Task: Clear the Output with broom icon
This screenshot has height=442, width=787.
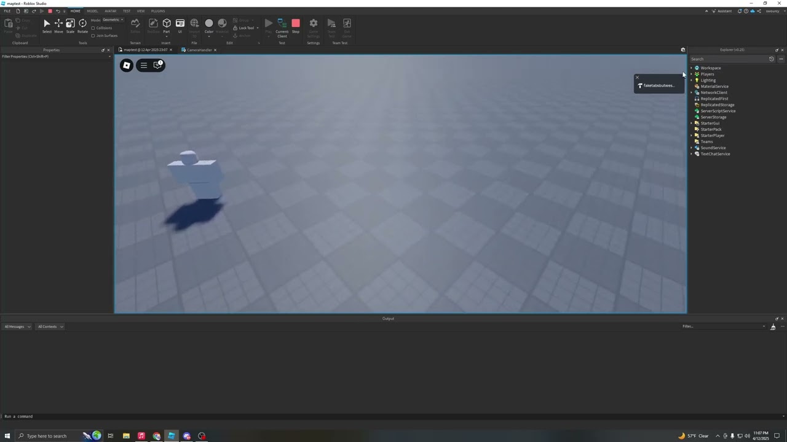Action: pos(773,327)
